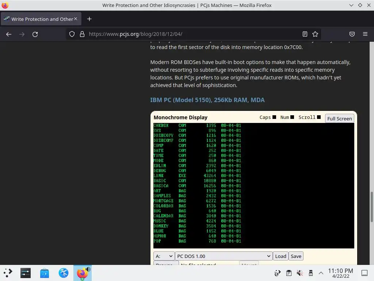The height and width of the screenshot is (281, 374).
Task: Toggle the Scroll lock indicator
Action: [x=318, y=117]
